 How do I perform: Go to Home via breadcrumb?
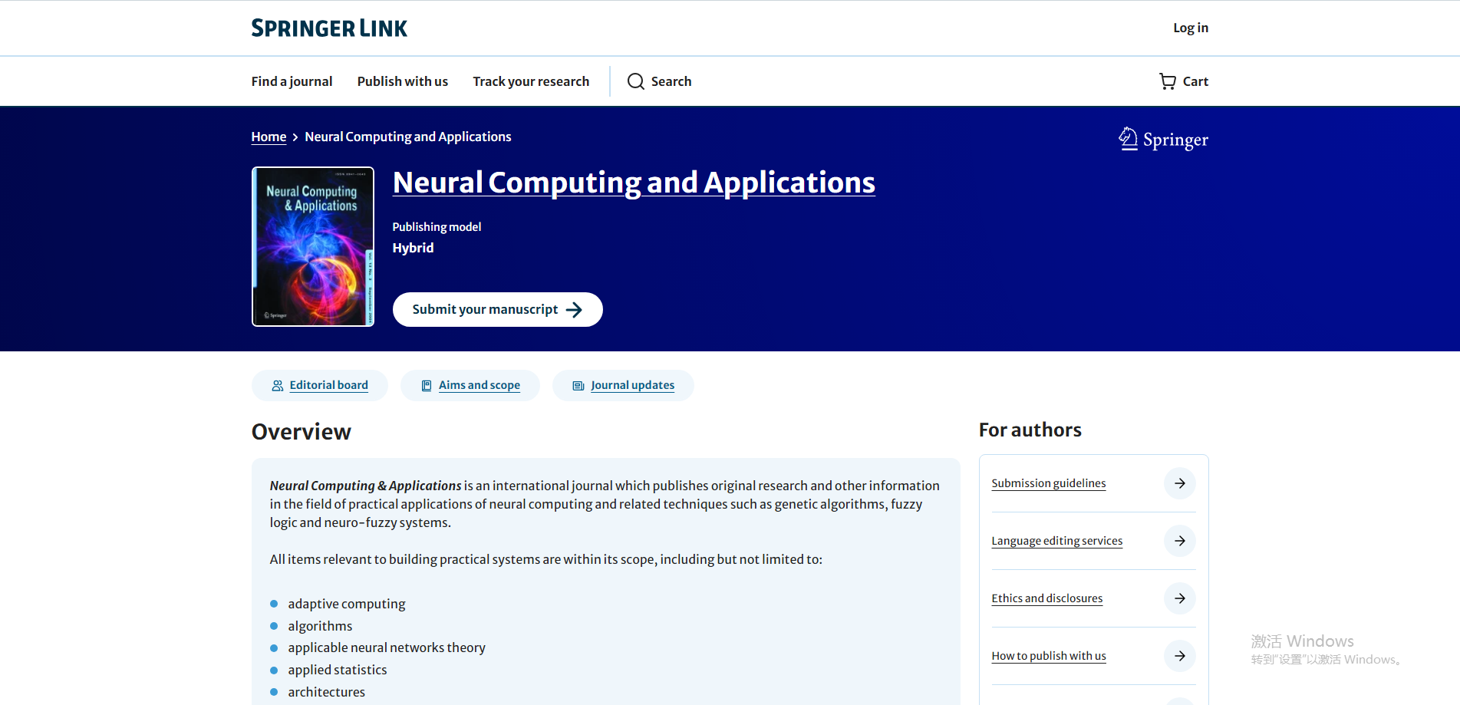point(269,137)
